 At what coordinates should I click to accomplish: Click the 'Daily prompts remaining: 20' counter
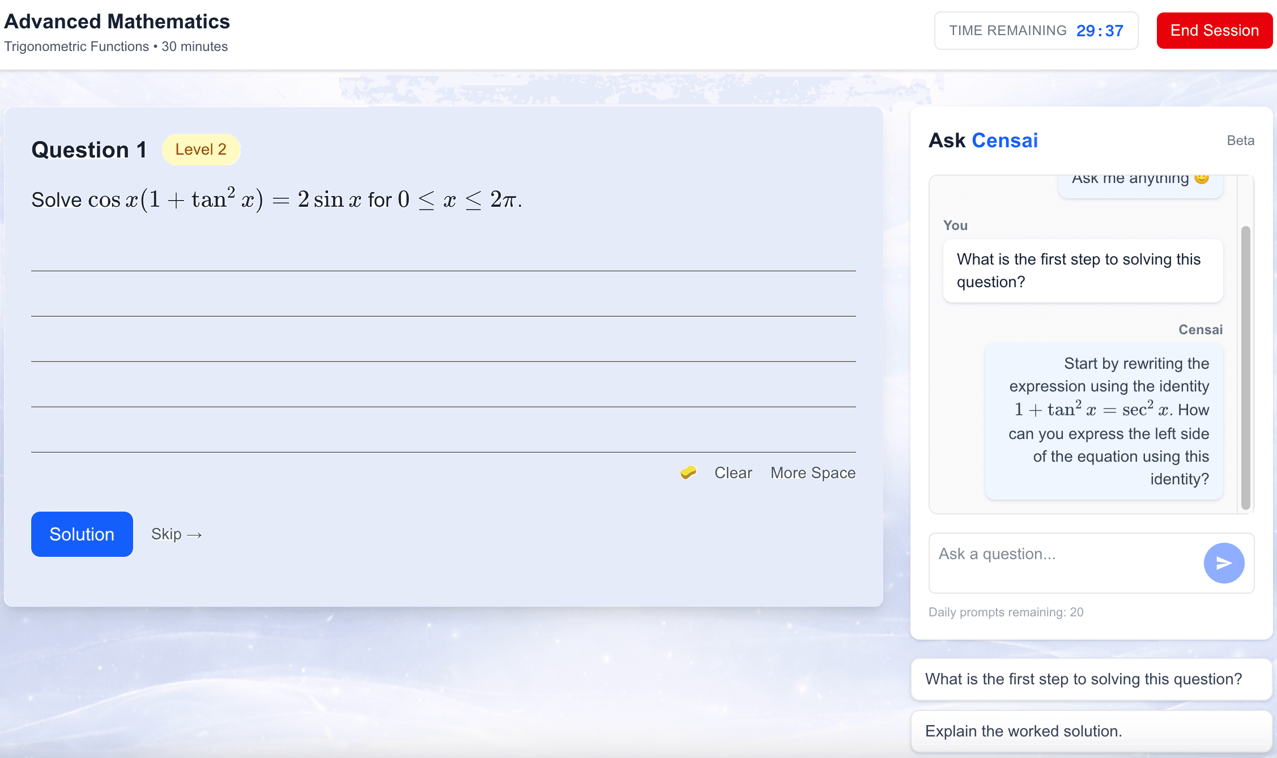pyautogui.click(x=1006, y=612)
